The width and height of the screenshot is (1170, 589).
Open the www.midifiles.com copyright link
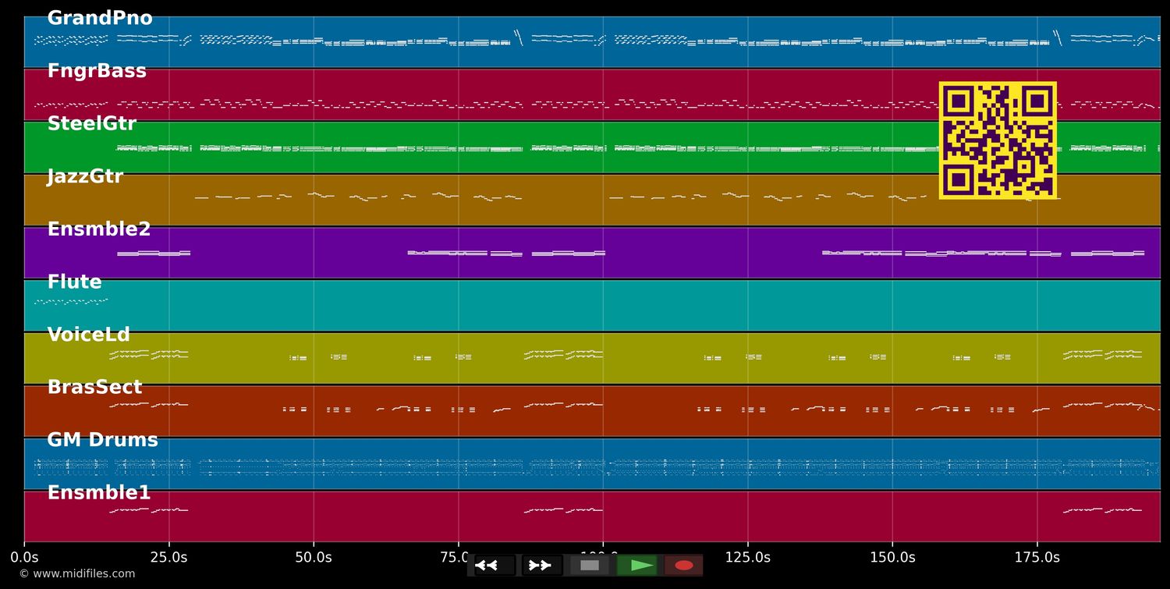coord(76,574)
